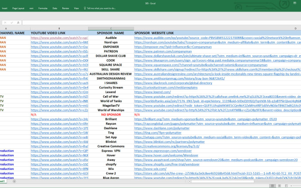Switch to Page Break Preview icon
The width and height of the screenshot is (301, 188).
[286, 186]
